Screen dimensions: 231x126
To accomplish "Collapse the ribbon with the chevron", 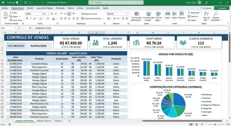I will click(x=228, y=23).
